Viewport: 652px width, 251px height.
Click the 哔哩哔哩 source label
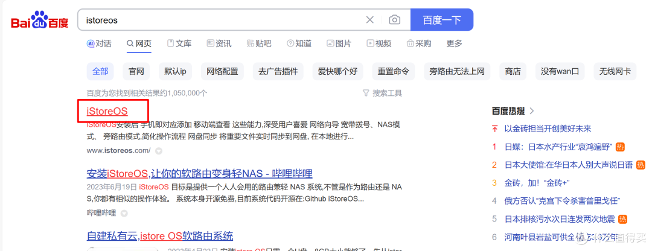point(101,213)
